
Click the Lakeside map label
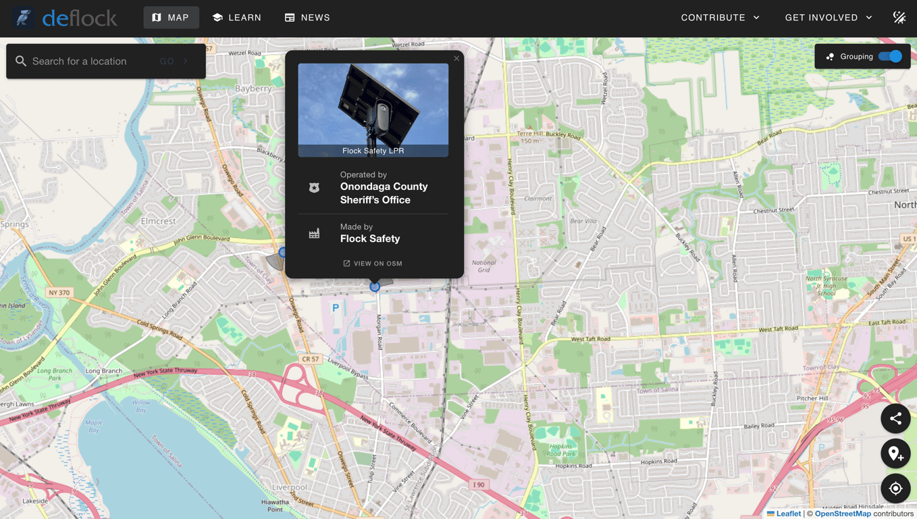pyautogui.click(x=35, y=501)
